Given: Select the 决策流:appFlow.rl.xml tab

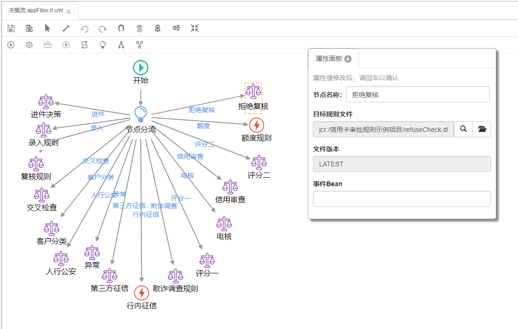Looking at the screenshot, I should click(x=35, y=10).
